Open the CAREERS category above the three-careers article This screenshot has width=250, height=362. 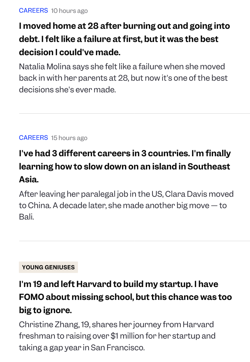tap(33, 138)
